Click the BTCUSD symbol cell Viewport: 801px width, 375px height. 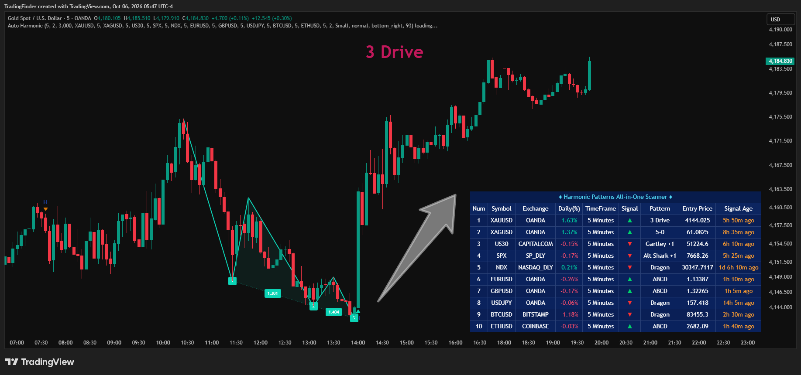click(502, 315)
